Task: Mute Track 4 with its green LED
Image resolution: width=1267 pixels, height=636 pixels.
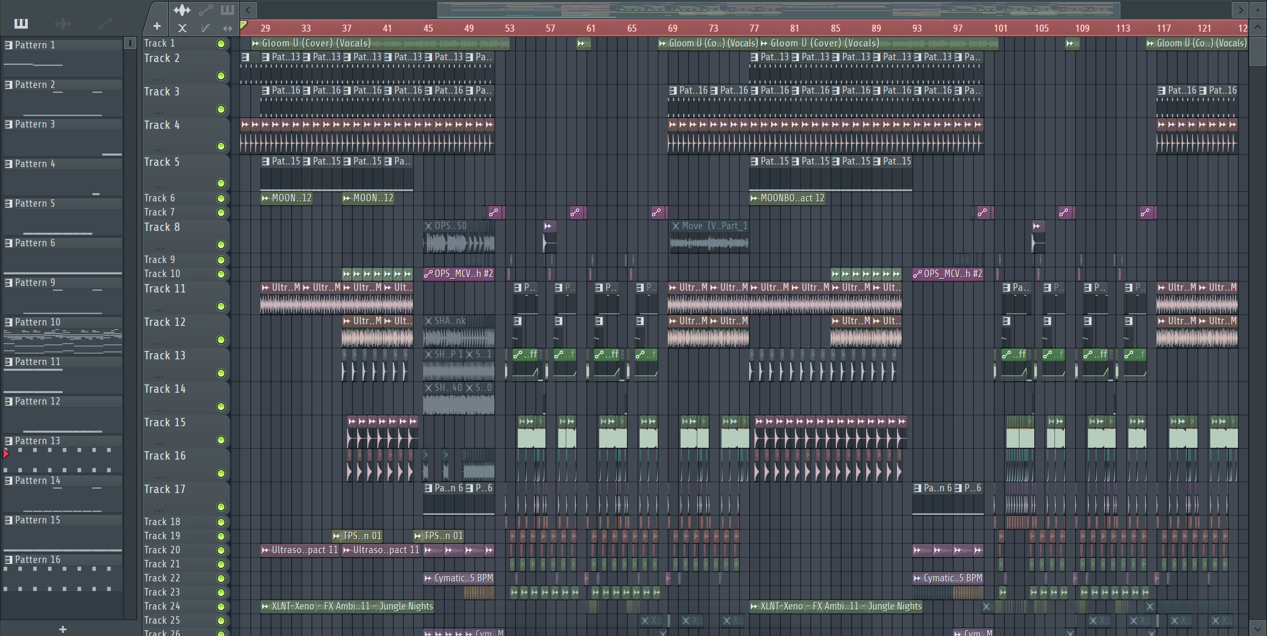Action: (221, 146)
